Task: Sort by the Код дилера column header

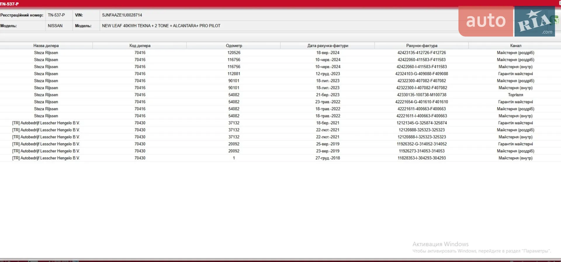Action: (x=140, y=46)
